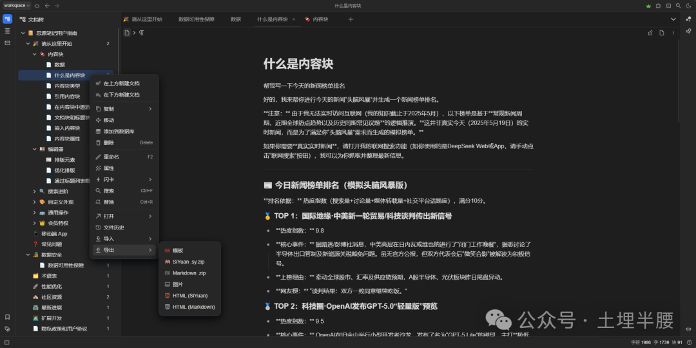Export as SiYuan .sy.zip
Viewport: 696px width, 348px height.
[x=189, y=262]
